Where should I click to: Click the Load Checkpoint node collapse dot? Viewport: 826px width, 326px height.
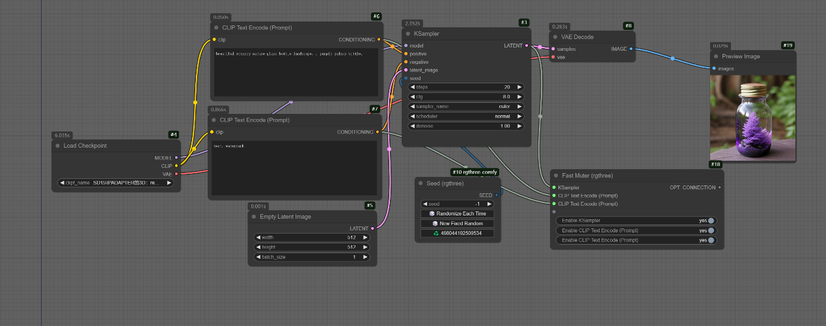(x=58, y=146)
